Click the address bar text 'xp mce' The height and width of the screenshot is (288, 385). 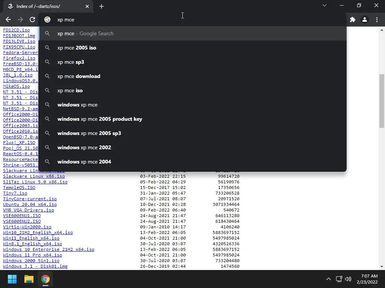pos(66,19)
